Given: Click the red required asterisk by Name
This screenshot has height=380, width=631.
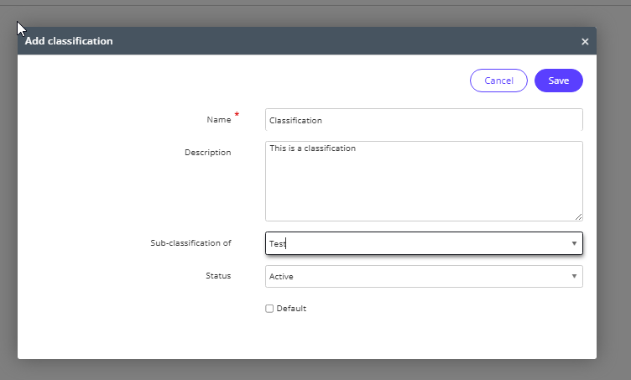Looking at the screenshot, I should (x=237, y=114).
